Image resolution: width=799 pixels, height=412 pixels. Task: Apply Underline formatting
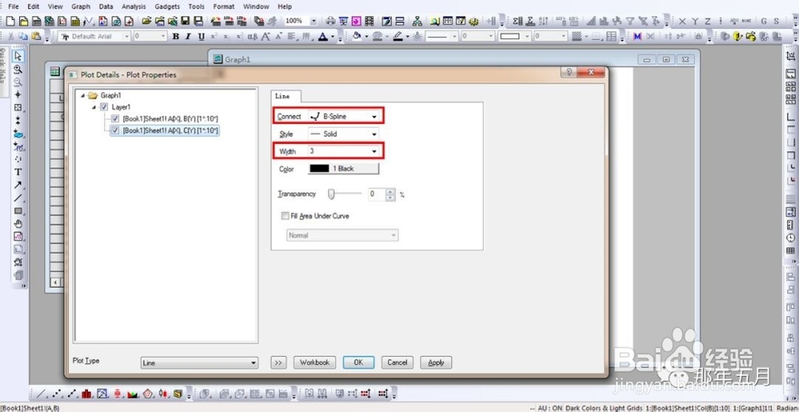click(201, 37)
